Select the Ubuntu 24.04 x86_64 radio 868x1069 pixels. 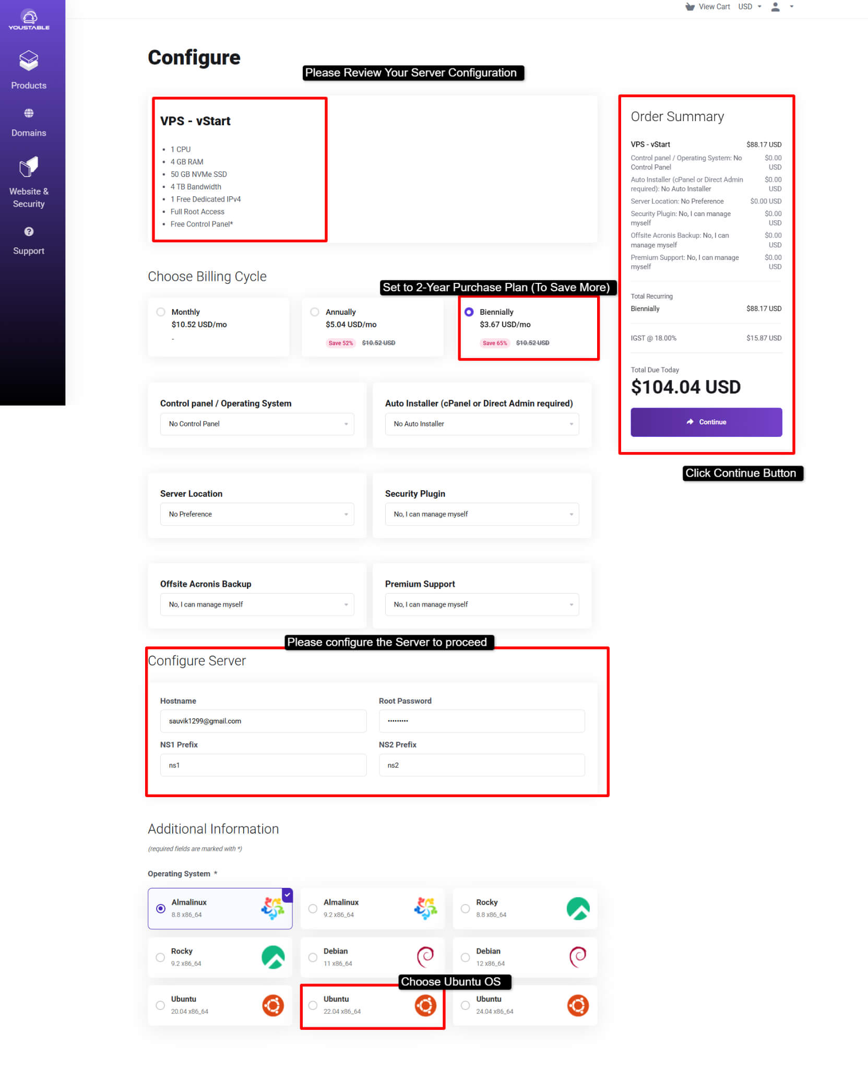pyautogui.click(x=465, y=1005)
